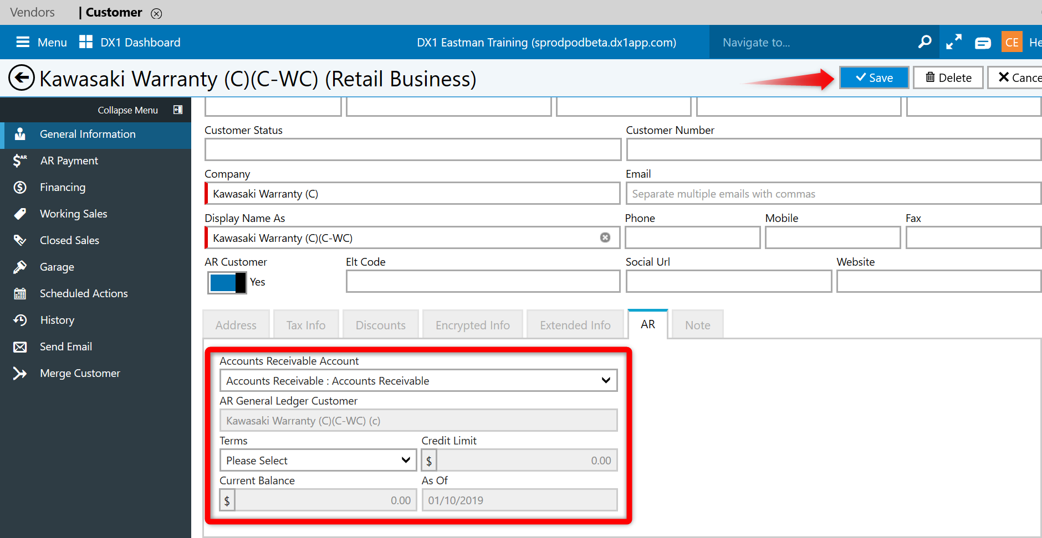The image size is (1042, 538).
Task: Click the Credit Limit amount field
Action: point(527,461)
